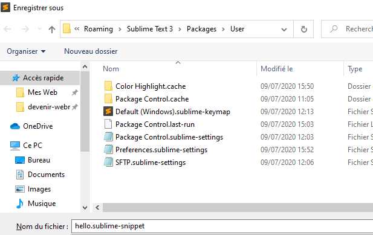Sort files by Modifié le column
This screenshot has height=235, width=373.
click(277, 69)
